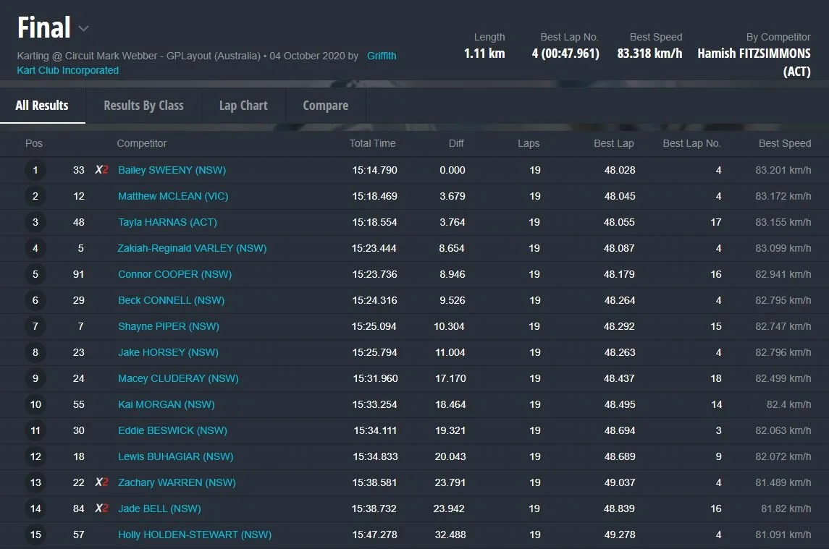Open Bailey SWEENY (NSW) competitor link
Screen dimensions: 829x549
[172, 170]
